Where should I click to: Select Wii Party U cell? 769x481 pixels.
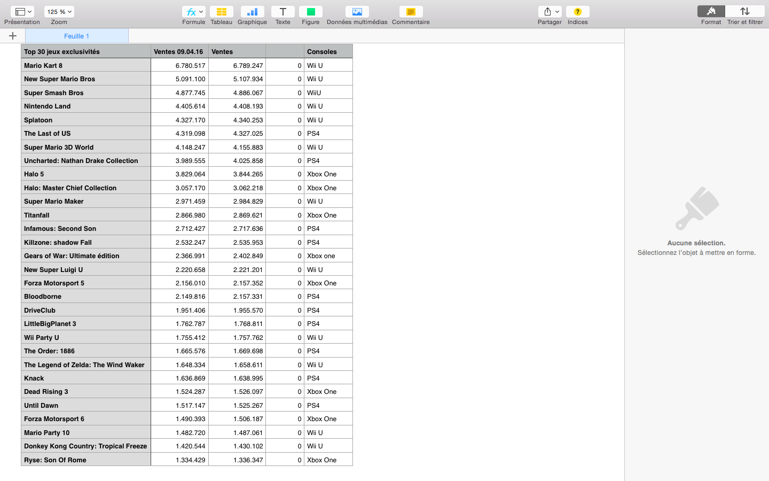pos(86,337)
